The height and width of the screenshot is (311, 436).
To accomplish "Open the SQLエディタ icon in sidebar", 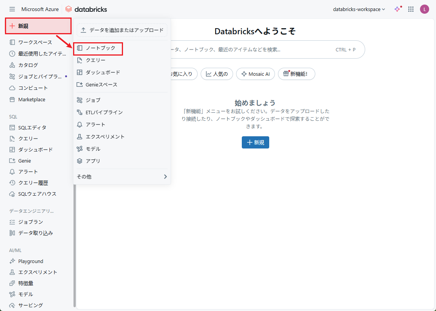I will click(x=12, y=128).
